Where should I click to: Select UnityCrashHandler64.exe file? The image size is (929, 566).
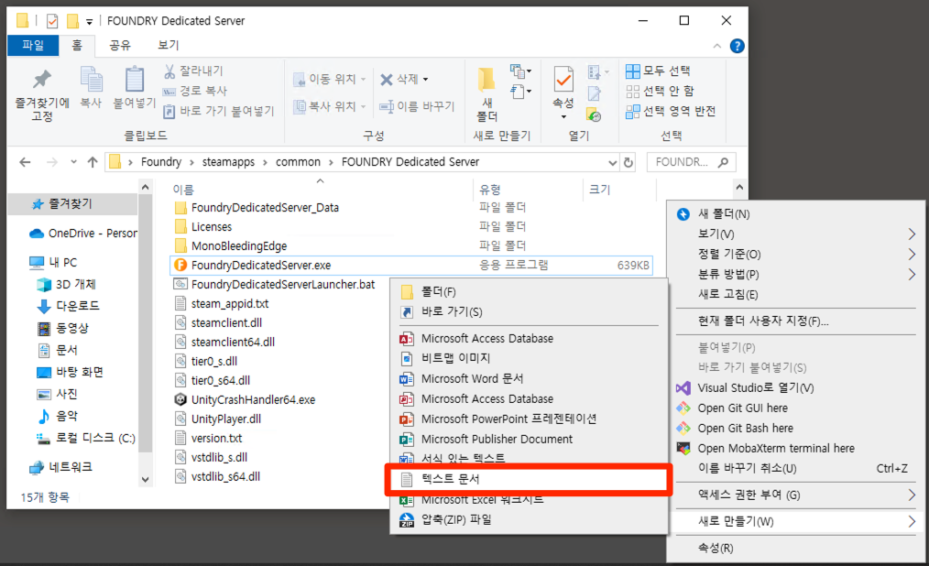coord(246,399)
